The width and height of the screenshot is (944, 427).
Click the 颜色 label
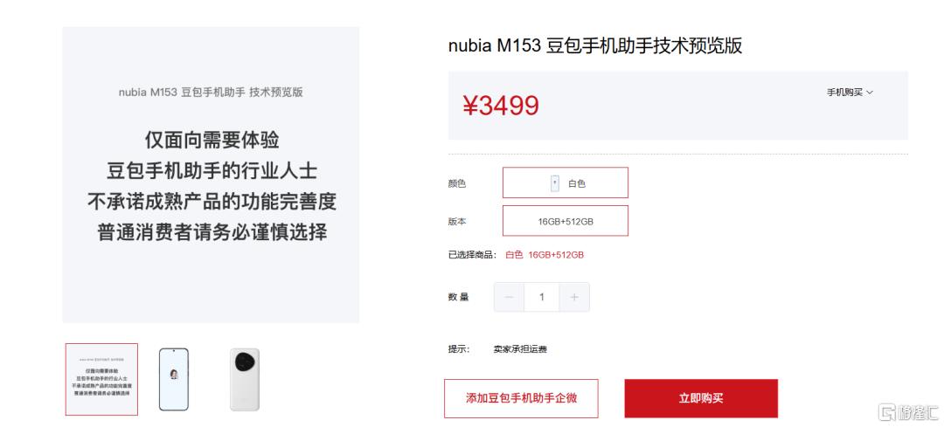[457, 183]
